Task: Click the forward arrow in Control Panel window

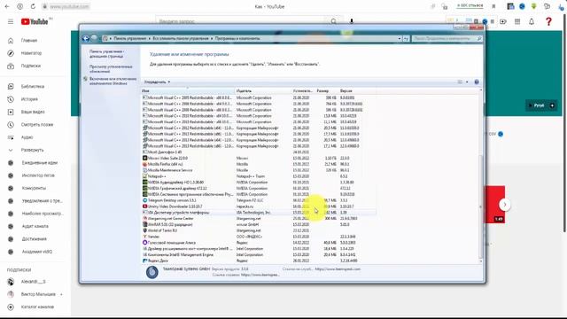Action: 94,38
